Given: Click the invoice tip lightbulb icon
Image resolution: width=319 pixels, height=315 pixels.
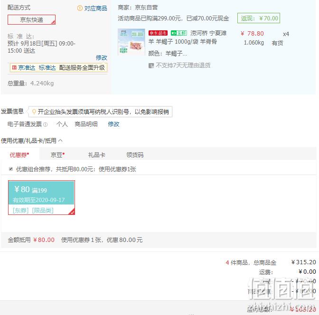Looking at the screenshot, I should 34,111.
